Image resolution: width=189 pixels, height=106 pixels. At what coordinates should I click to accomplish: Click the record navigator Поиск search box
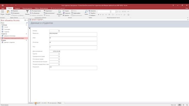click(x=61, y=103)
